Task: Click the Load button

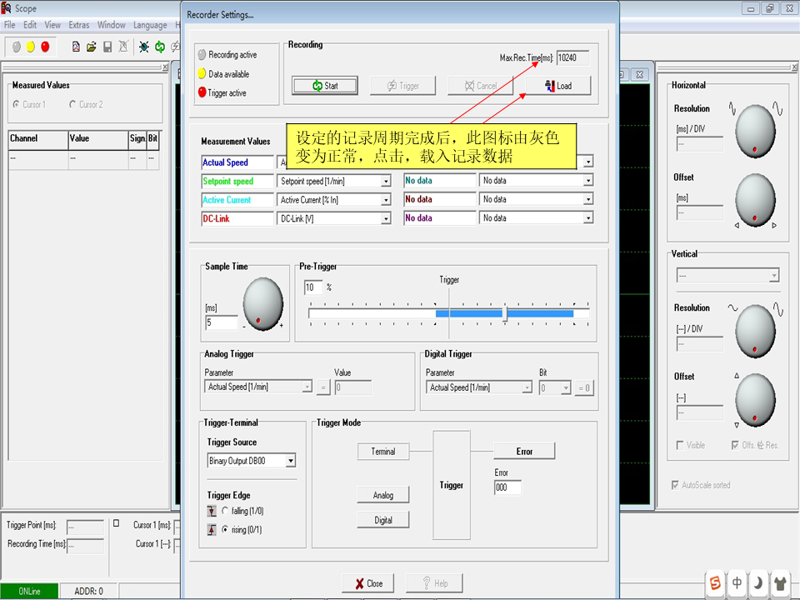Action: click(557, 85)
